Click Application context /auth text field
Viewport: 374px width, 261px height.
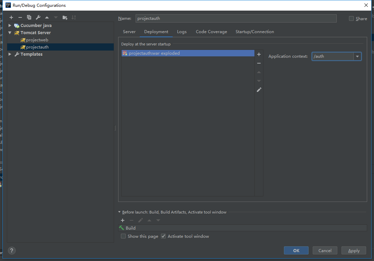[x=333, y=56]
